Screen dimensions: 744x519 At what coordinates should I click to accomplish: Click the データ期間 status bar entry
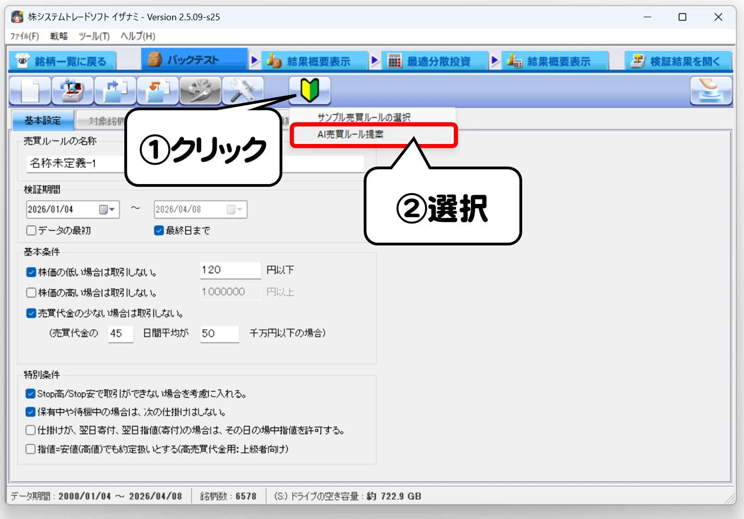96,496
